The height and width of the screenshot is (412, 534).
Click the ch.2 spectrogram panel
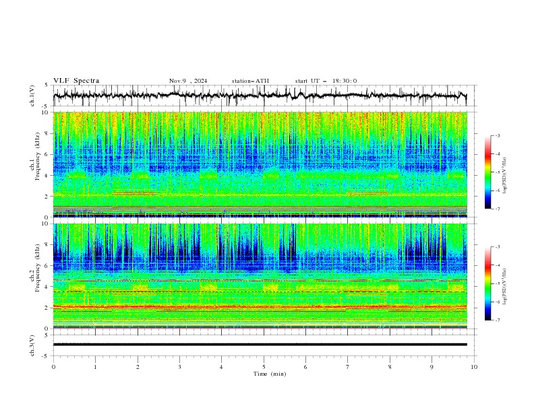click(260, 276)
